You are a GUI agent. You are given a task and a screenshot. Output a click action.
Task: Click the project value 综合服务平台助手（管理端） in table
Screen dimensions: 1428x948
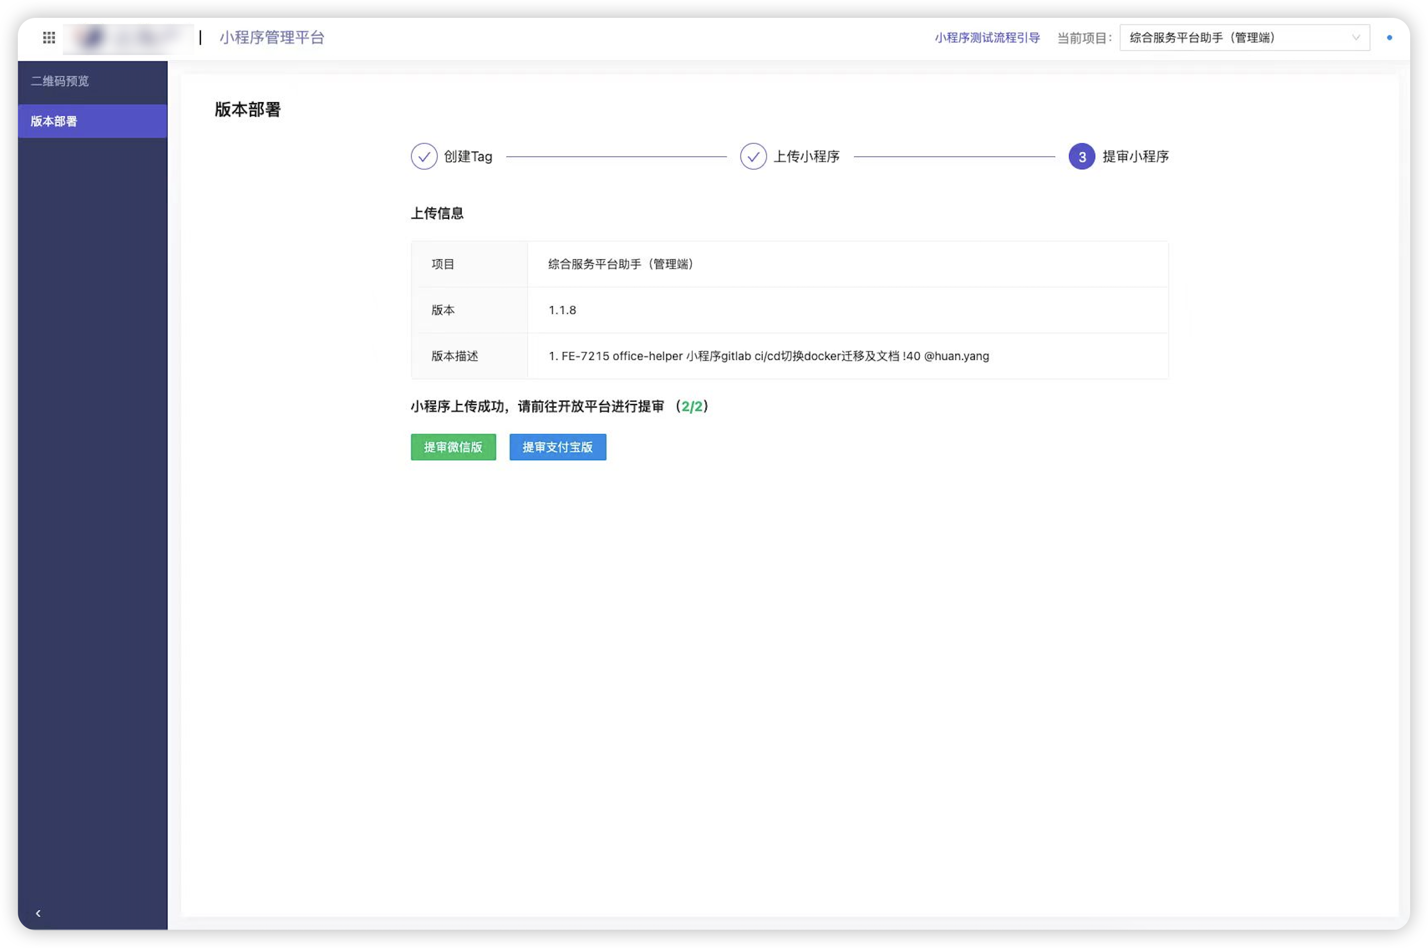click(x=621, y=264)
